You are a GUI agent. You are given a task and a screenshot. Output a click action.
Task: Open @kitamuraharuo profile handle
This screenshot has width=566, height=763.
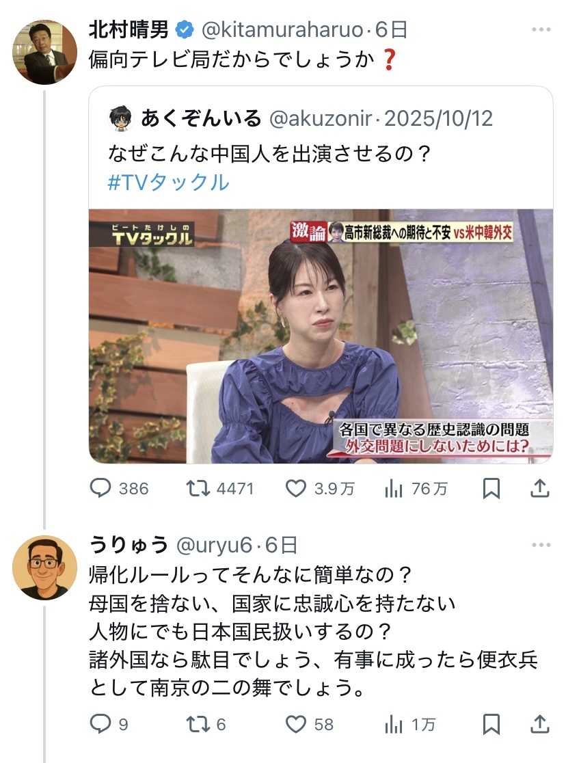[x=282, y=30]
